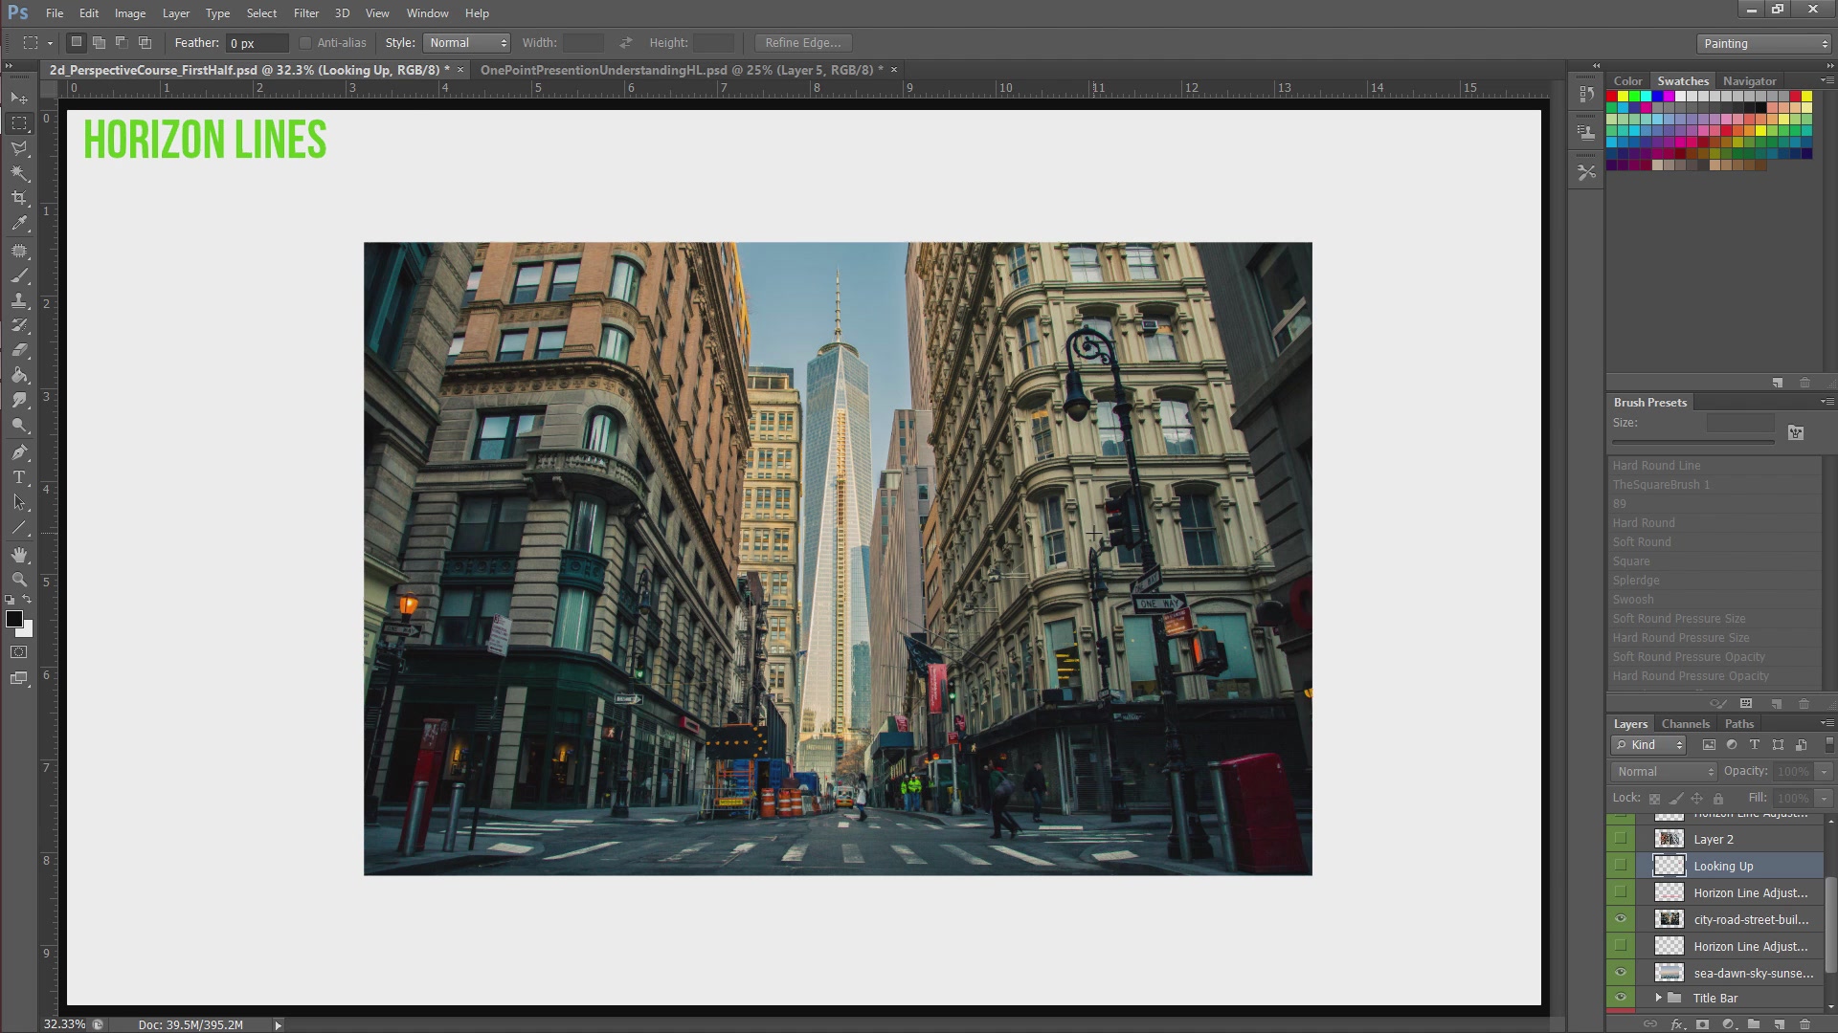Filter layers by type layers icon
Viewport: 1838px width, 1033px height.
1755,745
